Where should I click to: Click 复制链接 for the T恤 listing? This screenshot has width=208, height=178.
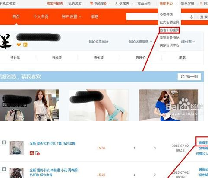point(203,148)
